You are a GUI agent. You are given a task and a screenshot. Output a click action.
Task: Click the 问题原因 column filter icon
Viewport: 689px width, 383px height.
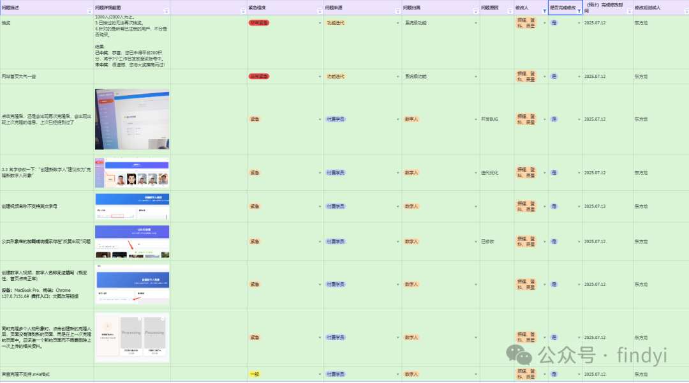click(510, 11)
